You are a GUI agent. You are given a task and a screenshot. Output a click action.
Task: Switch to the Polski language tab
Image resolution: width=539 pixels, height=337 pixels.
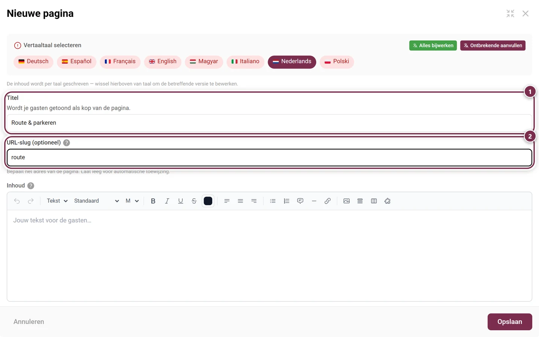(337, 62)
